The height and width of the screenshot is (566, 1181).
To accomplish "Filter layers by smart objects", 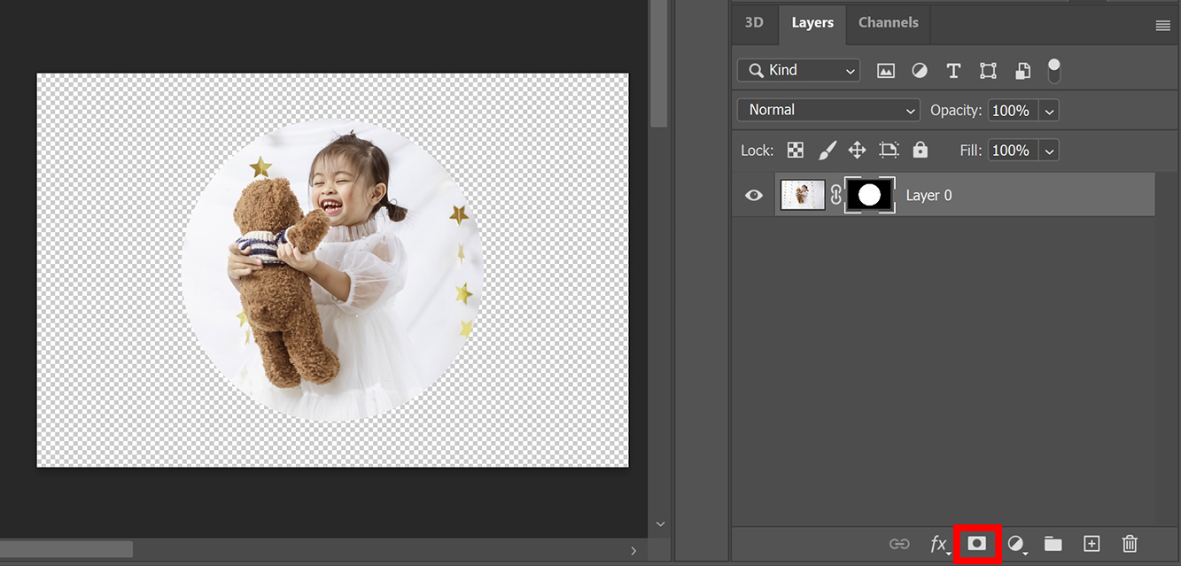I will click(1022, 70).
